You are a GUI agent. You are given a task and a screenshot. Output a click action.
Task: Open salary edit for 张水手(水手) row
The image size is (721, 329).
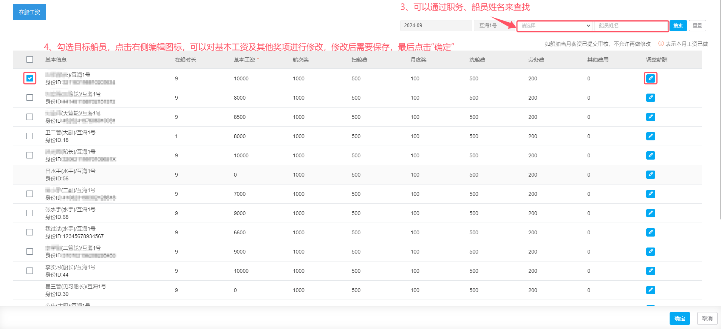coord(650,213)
